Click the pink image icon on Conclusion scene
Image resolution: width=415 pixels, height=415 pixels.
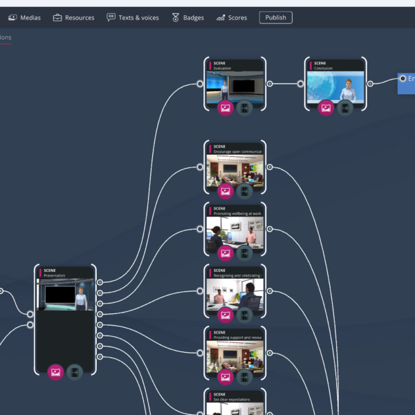point(325,107)
